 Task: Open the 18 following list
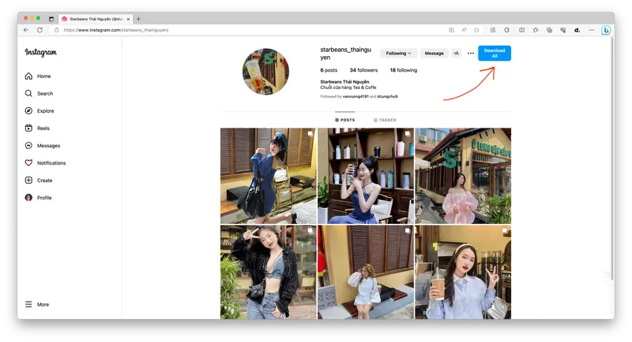click(403, 70)
